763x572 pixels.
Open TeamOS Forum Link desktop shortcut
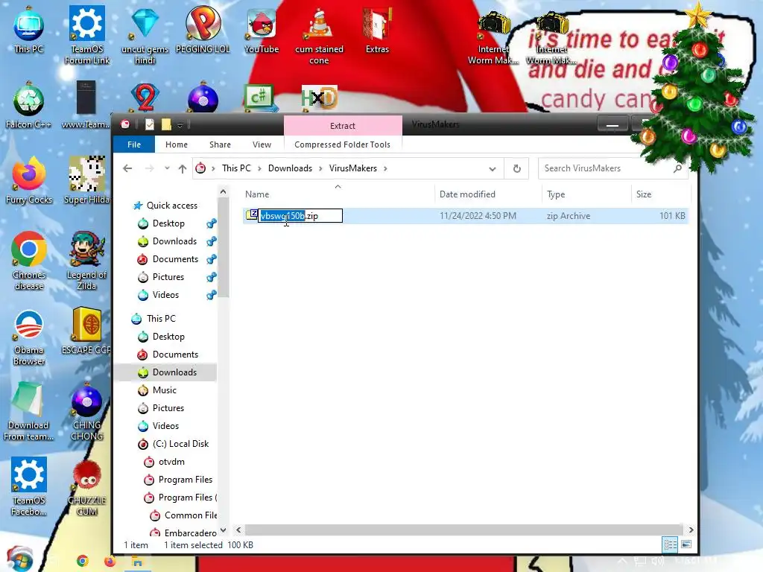tap(87, 36)
